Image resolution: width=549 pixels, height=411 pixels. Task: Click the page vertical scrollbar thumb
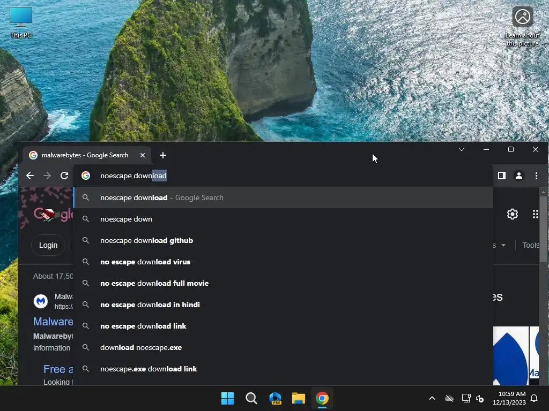pyautogui.click(x=543, y=229)
